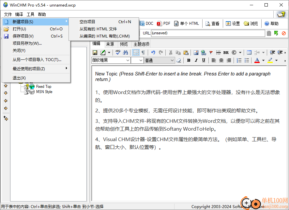Click the cut scissors icon
This screenshot has height=210, width=289.
(171, 53)
